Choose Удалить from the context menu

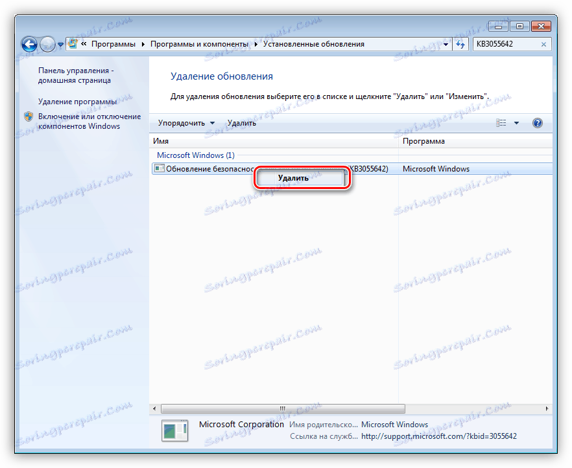[x=301, y=178]
